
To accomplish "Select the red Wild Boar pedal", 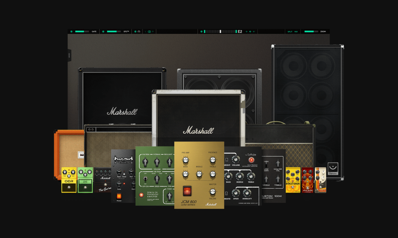I will [307, 180].
